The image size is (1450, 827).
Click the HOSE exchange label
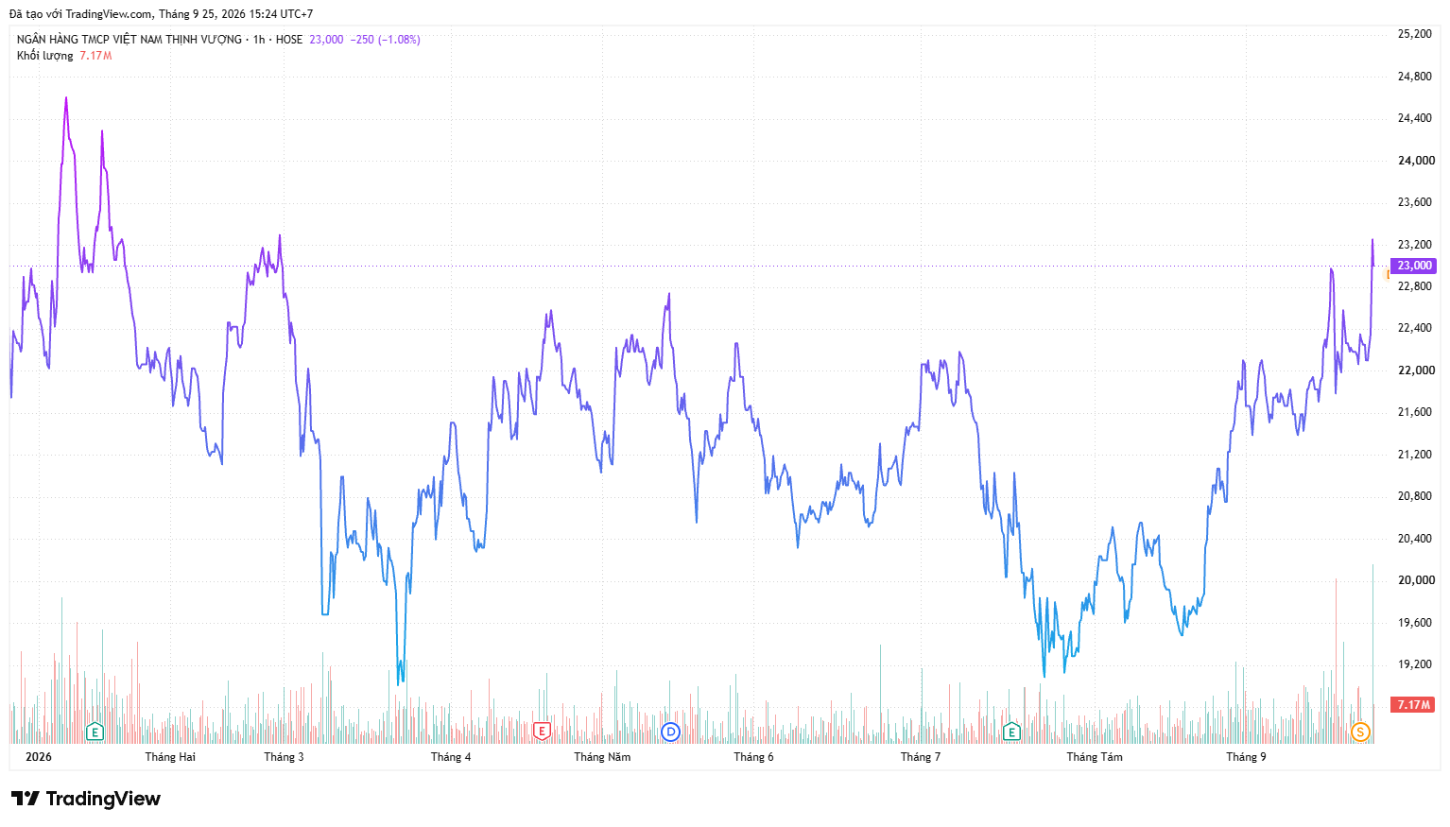tap(289, 40)
